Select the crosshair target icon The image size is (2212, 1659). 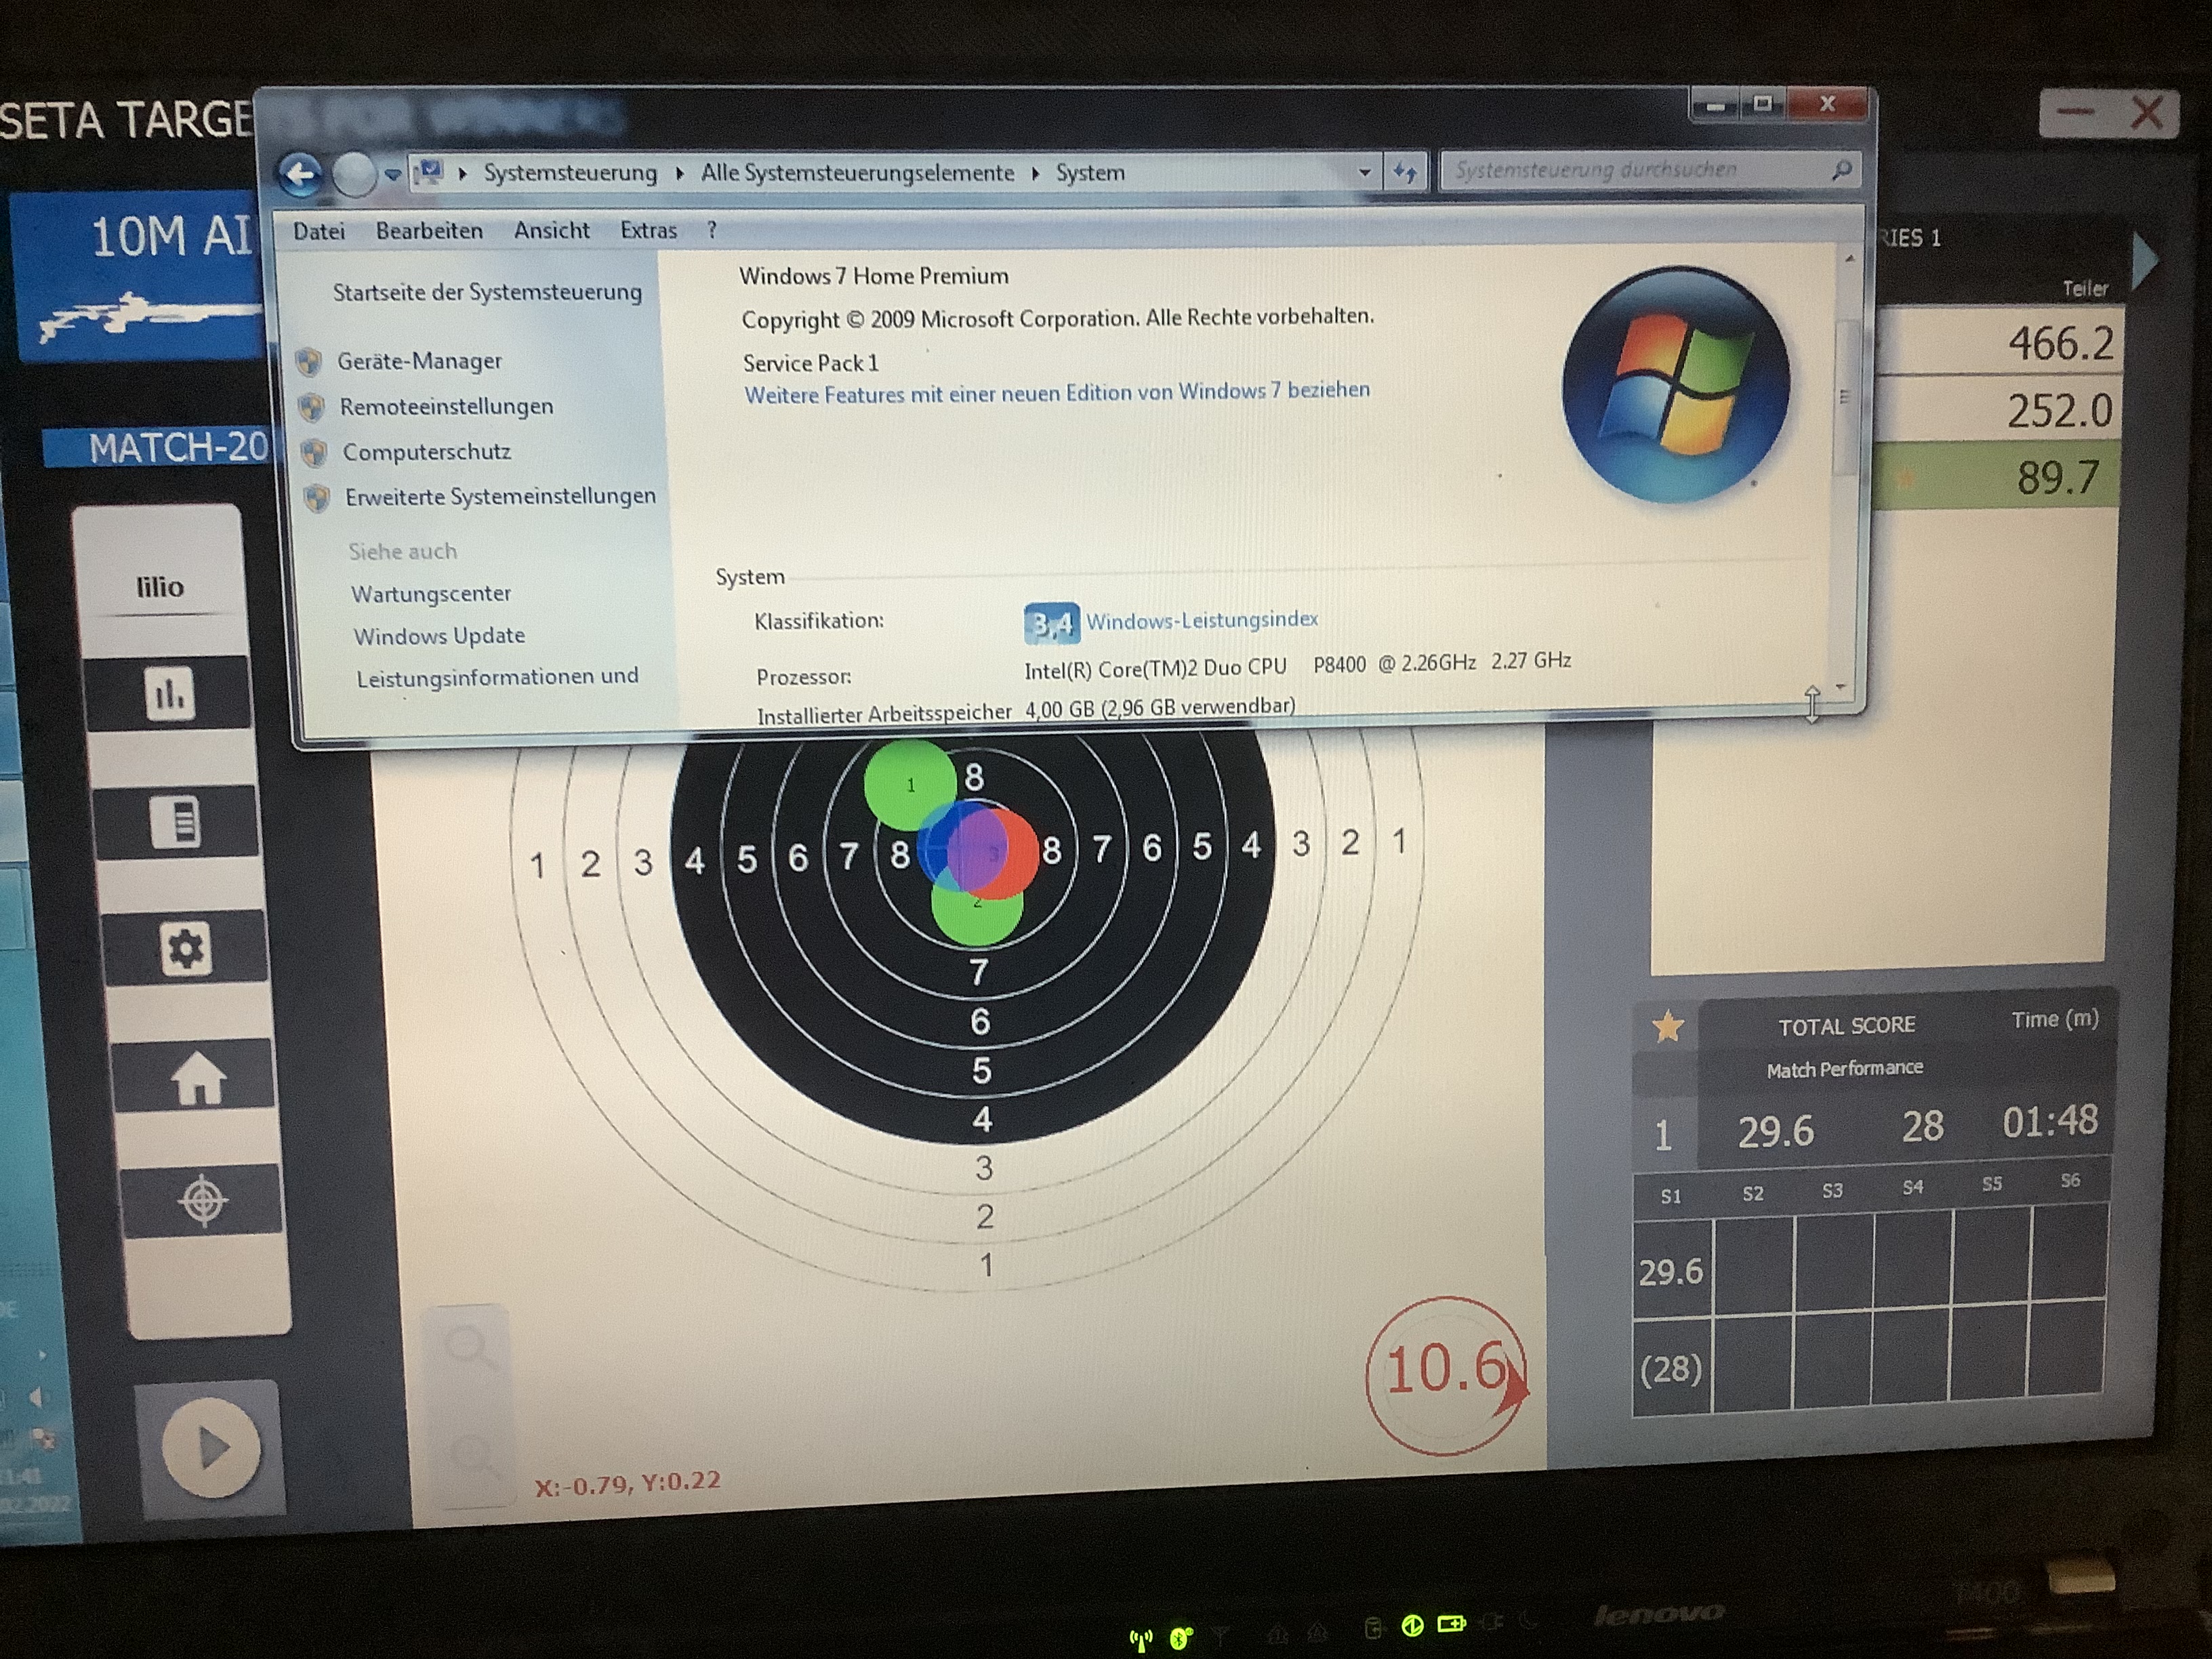[203, 1201]
